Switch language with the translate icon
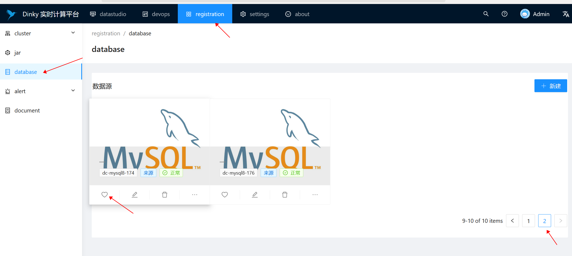The image size is (572, 256). (x=566, y=14)
